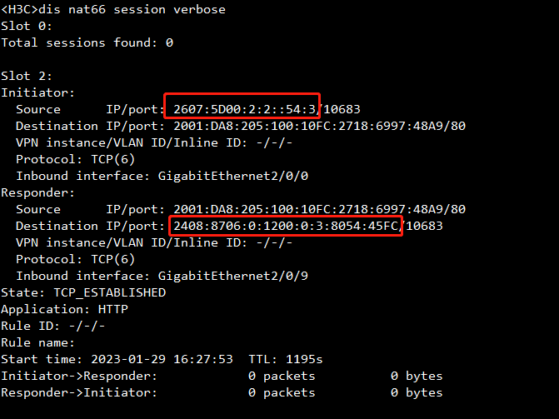Click the 'Rule name:' line
This screenshot has height=419, width=559.
click(x=37, y=342)
